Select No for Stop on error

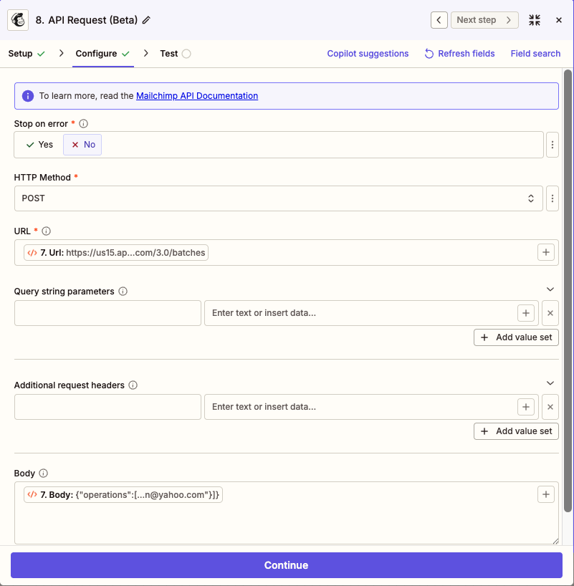(x=82, y=145)
